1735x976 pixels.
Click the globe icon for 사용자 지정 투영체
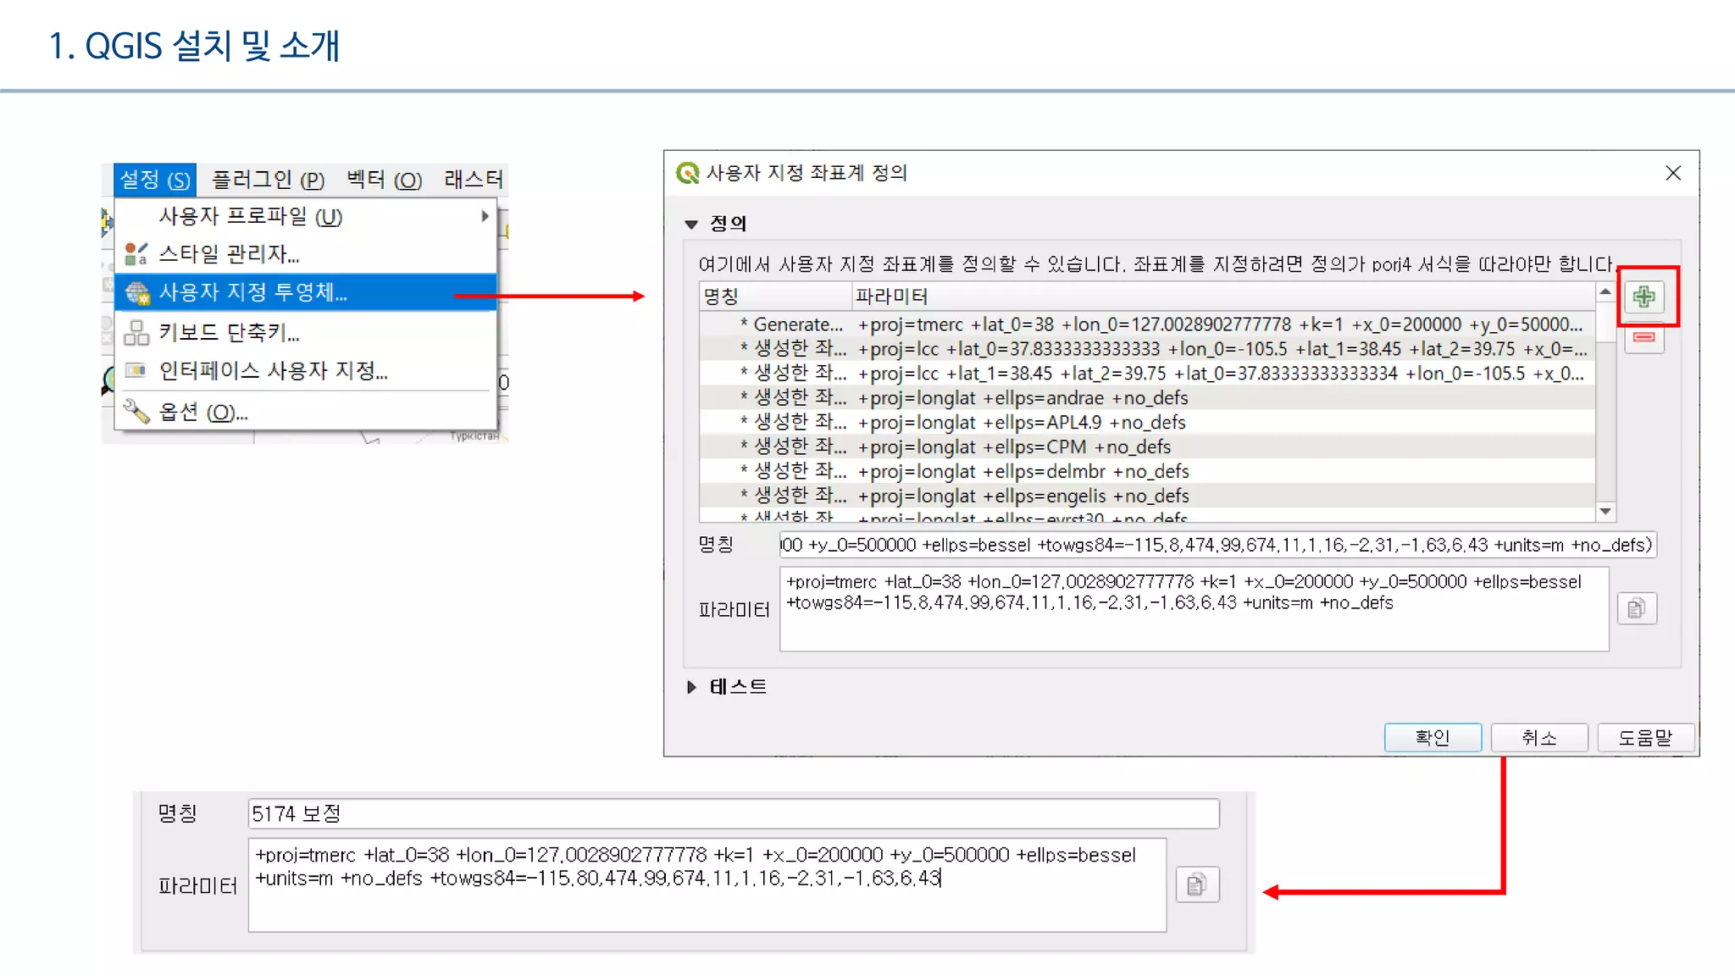pyautogui.click(x=136, y=292)
